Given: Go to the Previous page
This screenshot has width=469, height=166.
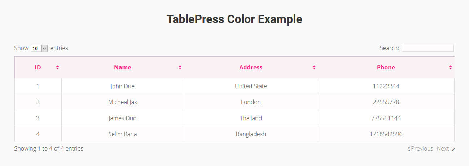Looking at the screenshot, I should coord(422,148).
